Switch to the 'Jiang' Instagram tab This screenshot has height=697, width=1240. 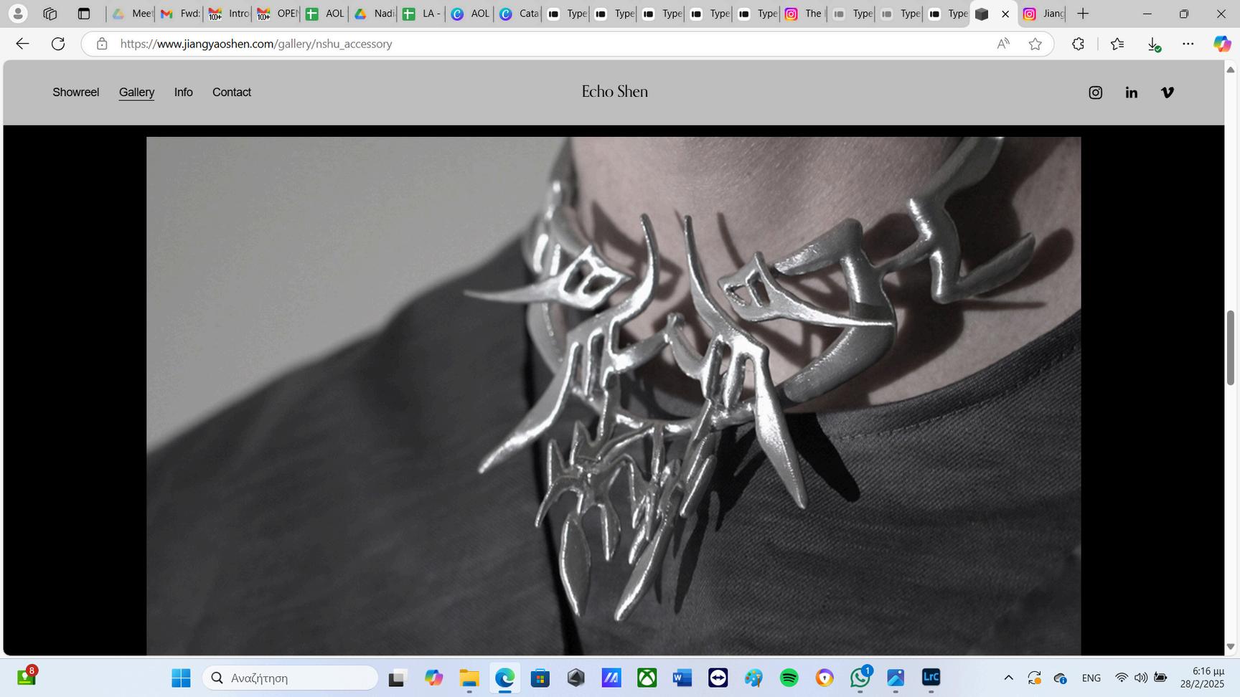pos(1043,14)
